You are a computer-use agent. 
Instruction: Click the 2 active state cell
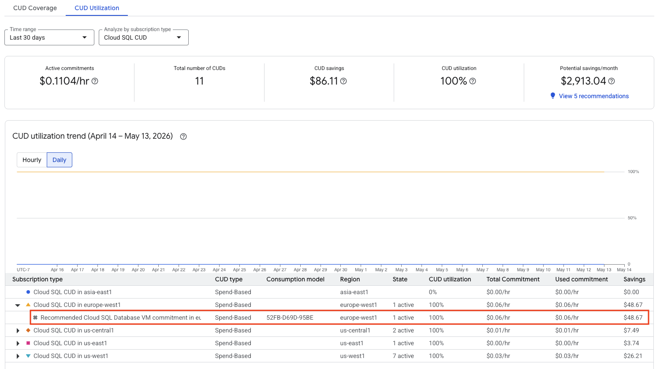[403, 330]
